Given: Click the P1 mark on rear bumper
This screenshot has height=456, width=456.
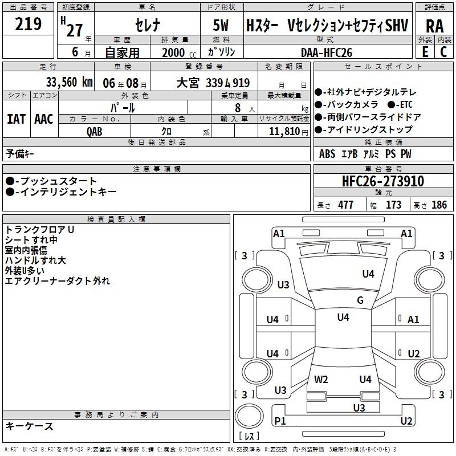Looking at the screenshot, I should point(280,421).
